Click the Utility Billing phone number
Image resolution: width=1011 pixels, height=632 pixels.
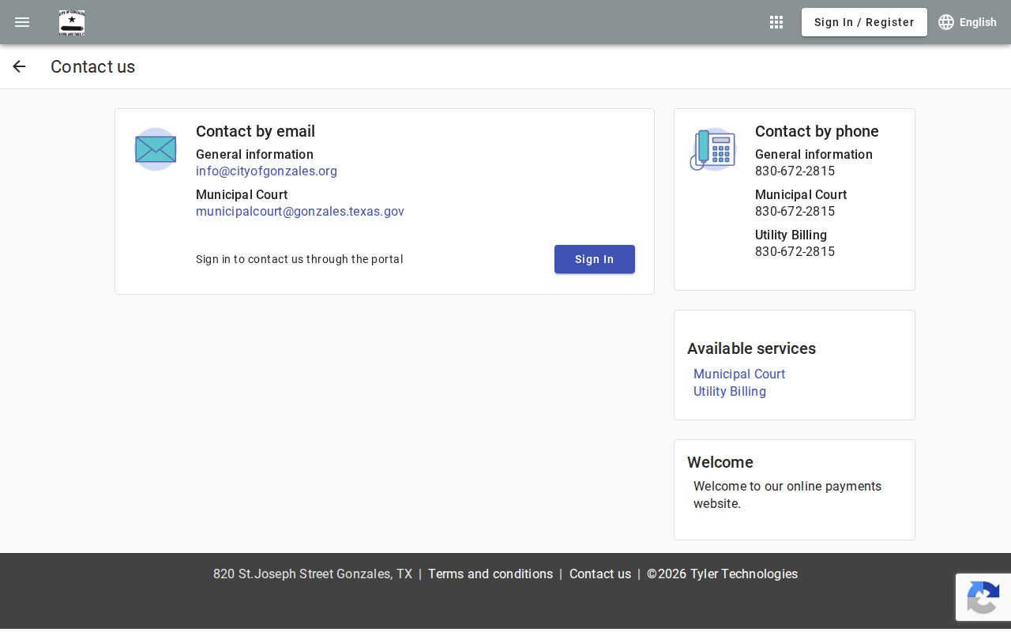coord(795,252)
